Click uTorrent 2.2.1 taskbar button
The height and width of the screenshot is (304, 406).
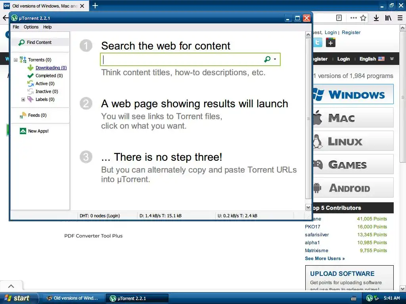pyautogui.click(x=137, y=298)
